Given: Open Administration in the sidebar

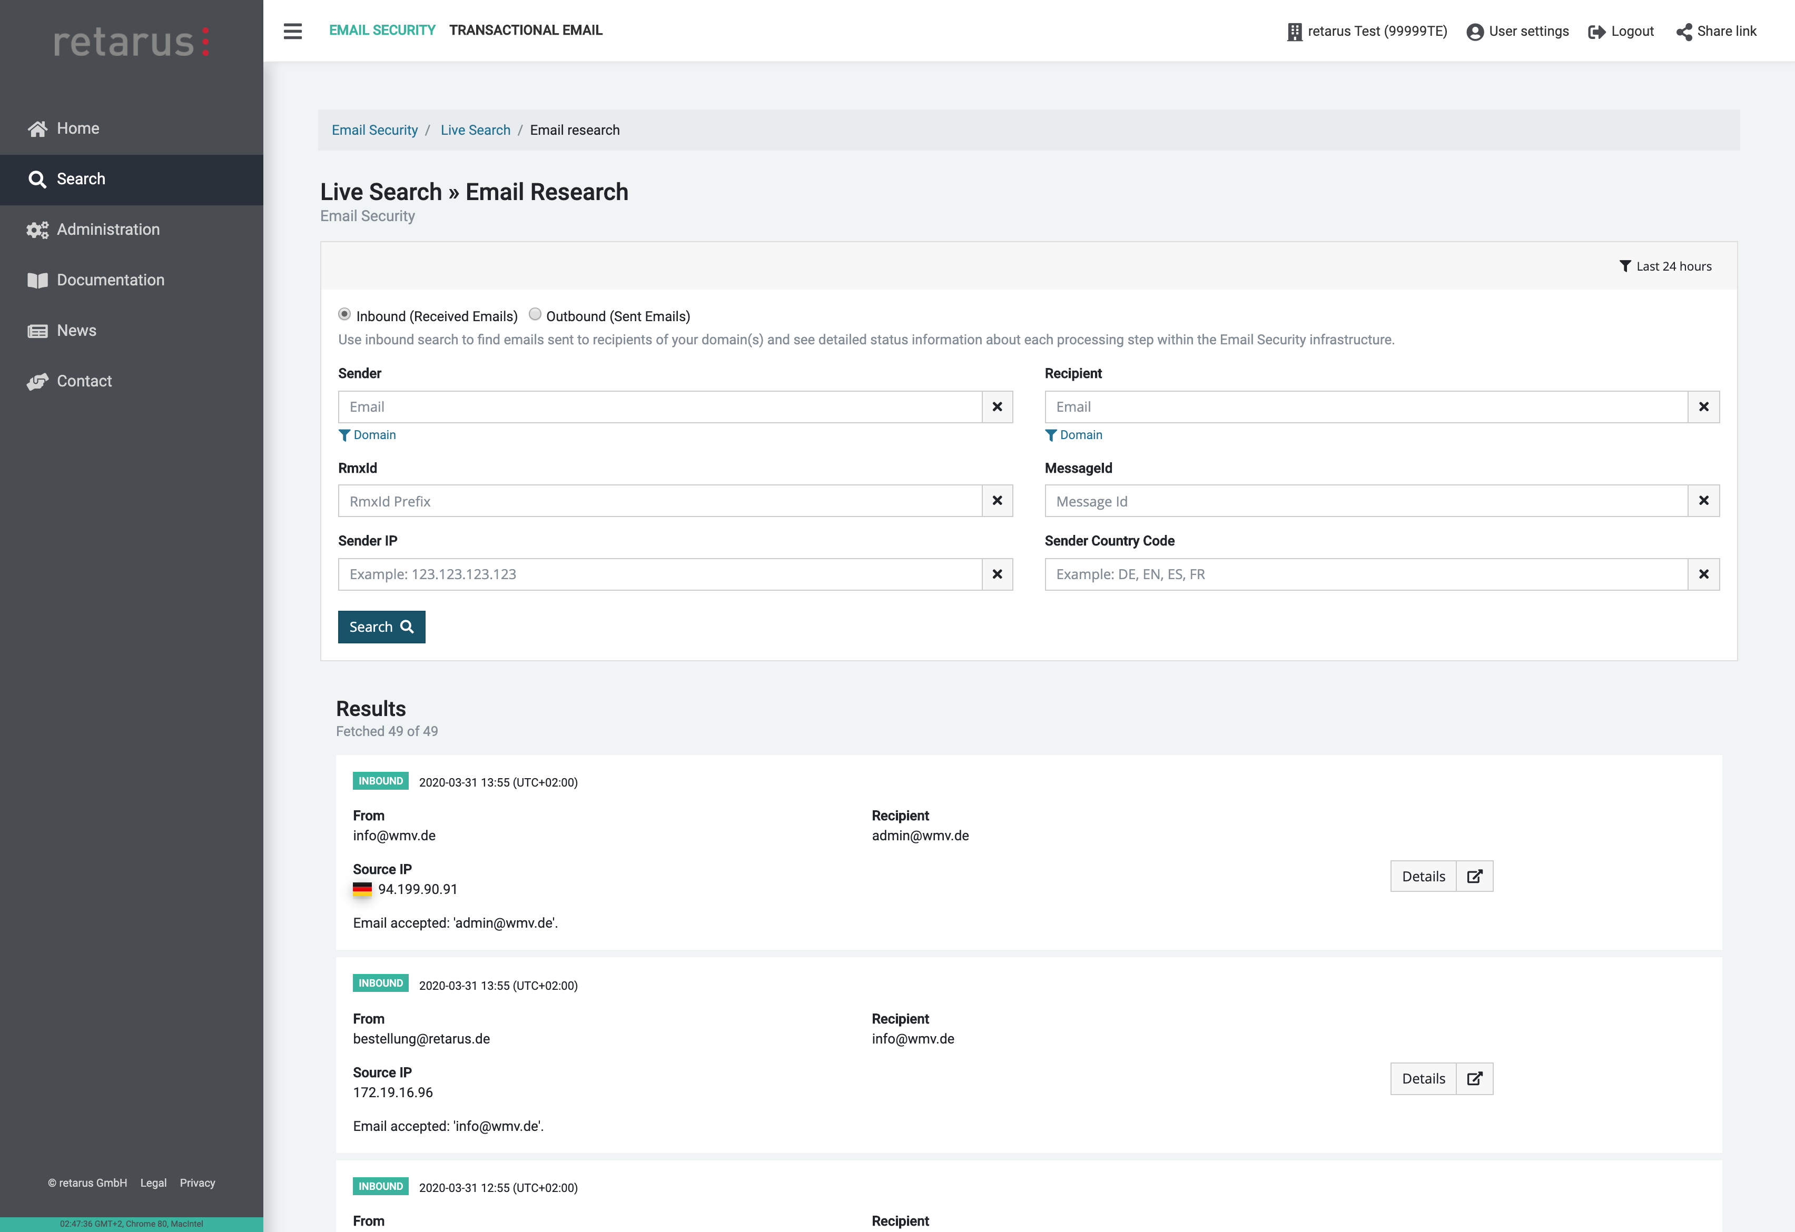Looking at the screenshot, I should 131,230.
